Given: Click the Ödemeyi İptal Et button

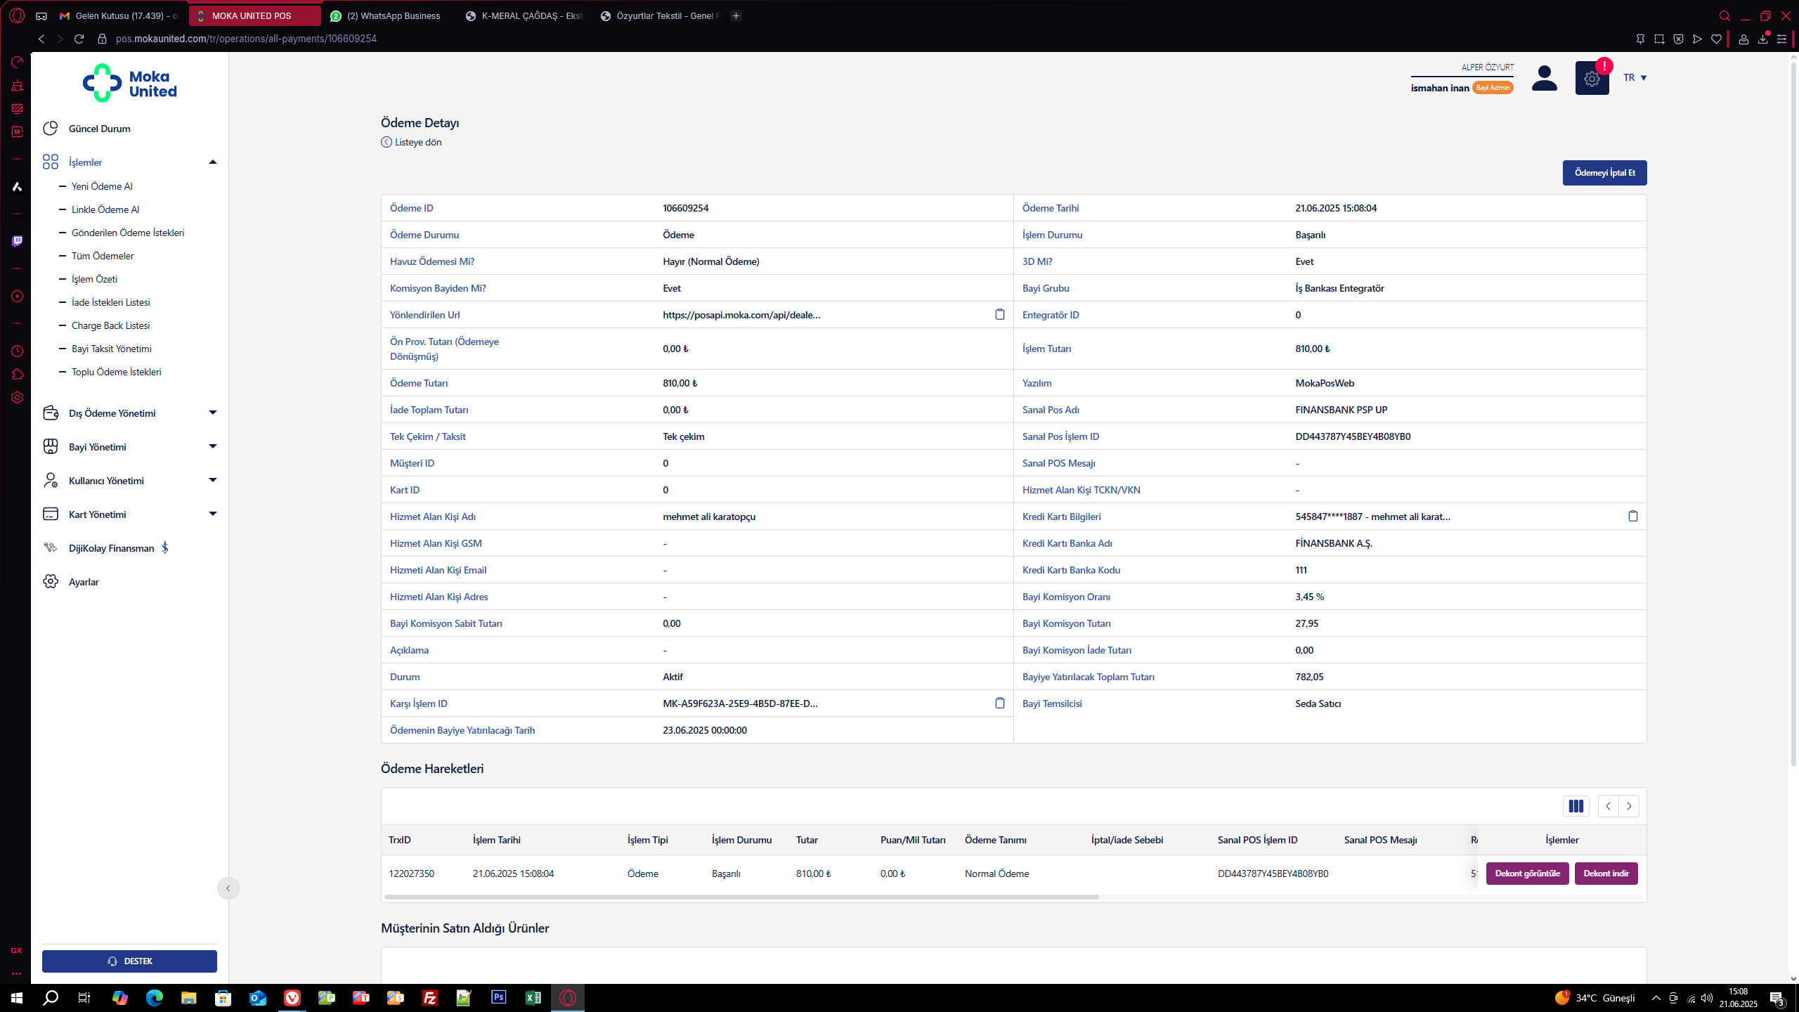Looking at the screenshot, I should pos(1604,173).
